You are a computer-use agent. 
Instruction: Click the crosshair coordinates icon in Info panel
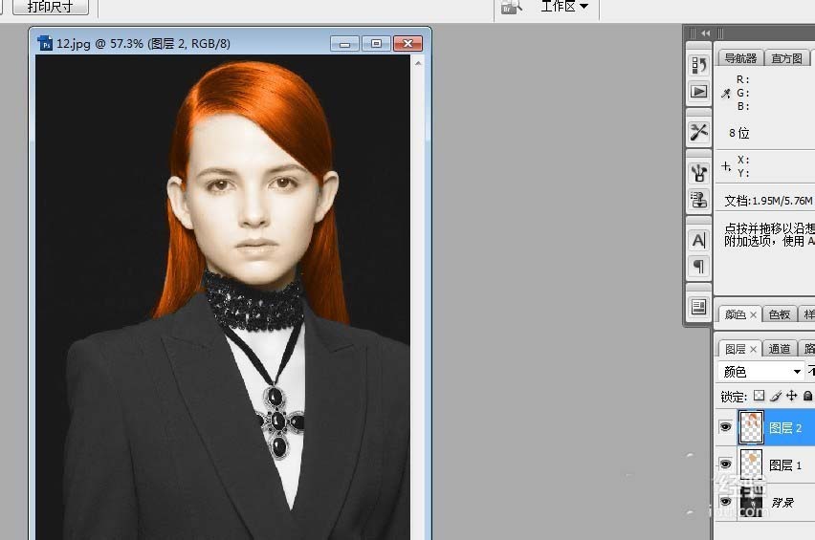click(726, 166)
